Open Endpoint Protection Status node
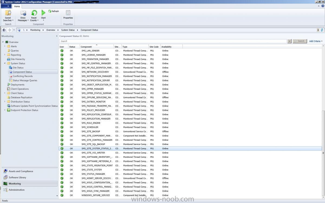325x203 pixels. (x=24, y=110)
